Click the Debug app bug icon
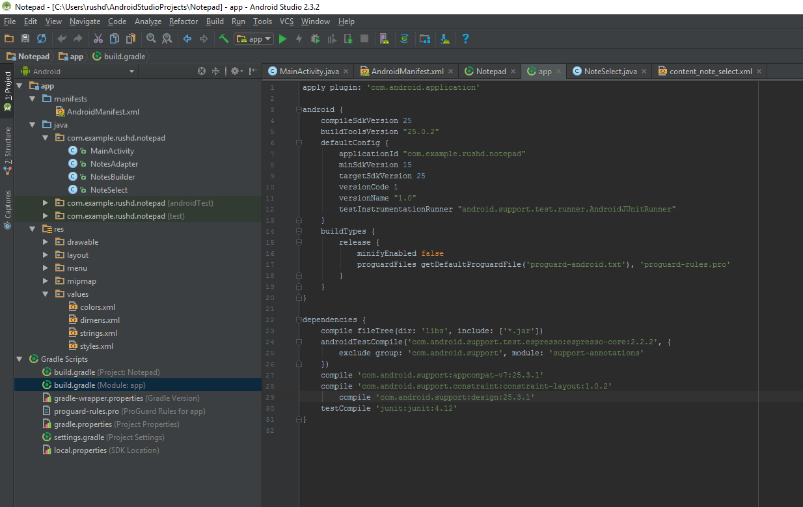Screen dimensions: 803x507 [x=316, y=39]
